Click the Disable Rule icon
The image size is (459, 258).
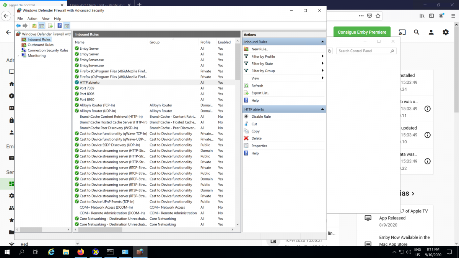coord(246,117)
